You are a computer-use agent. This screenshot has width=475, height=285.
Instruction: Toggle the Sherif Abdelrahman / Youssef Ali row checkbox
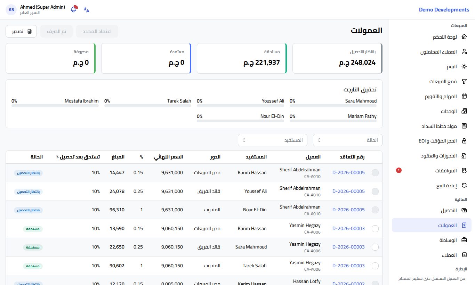[x=375, y=192]
